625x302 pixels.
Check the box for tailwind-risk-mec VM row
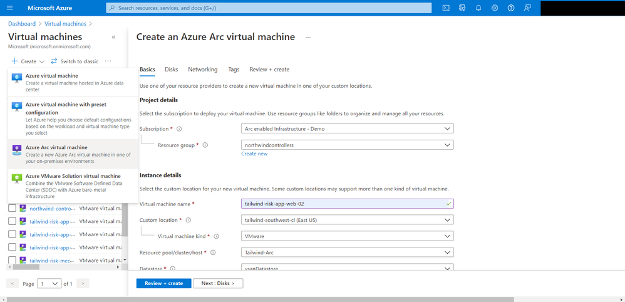pyautogui.click(x=13, y=261)
